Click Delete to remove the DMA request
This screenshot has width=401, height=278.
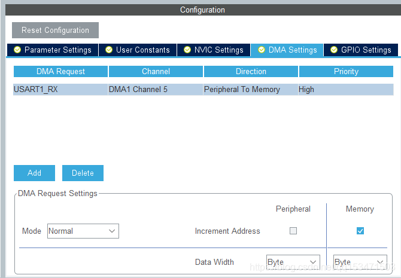pos(83,173)
